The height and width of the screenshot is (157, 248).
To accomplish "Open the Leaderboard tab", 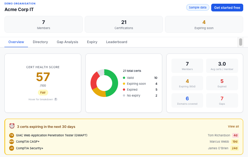I will (117, 42).
